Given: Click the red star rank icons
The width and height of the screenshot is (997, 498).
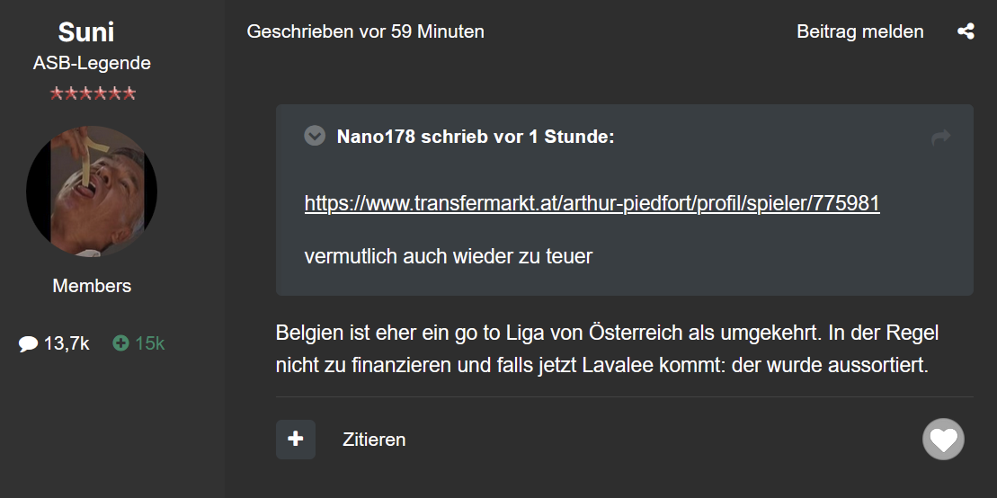Looking at the screenshot, I should click(93, 93).
